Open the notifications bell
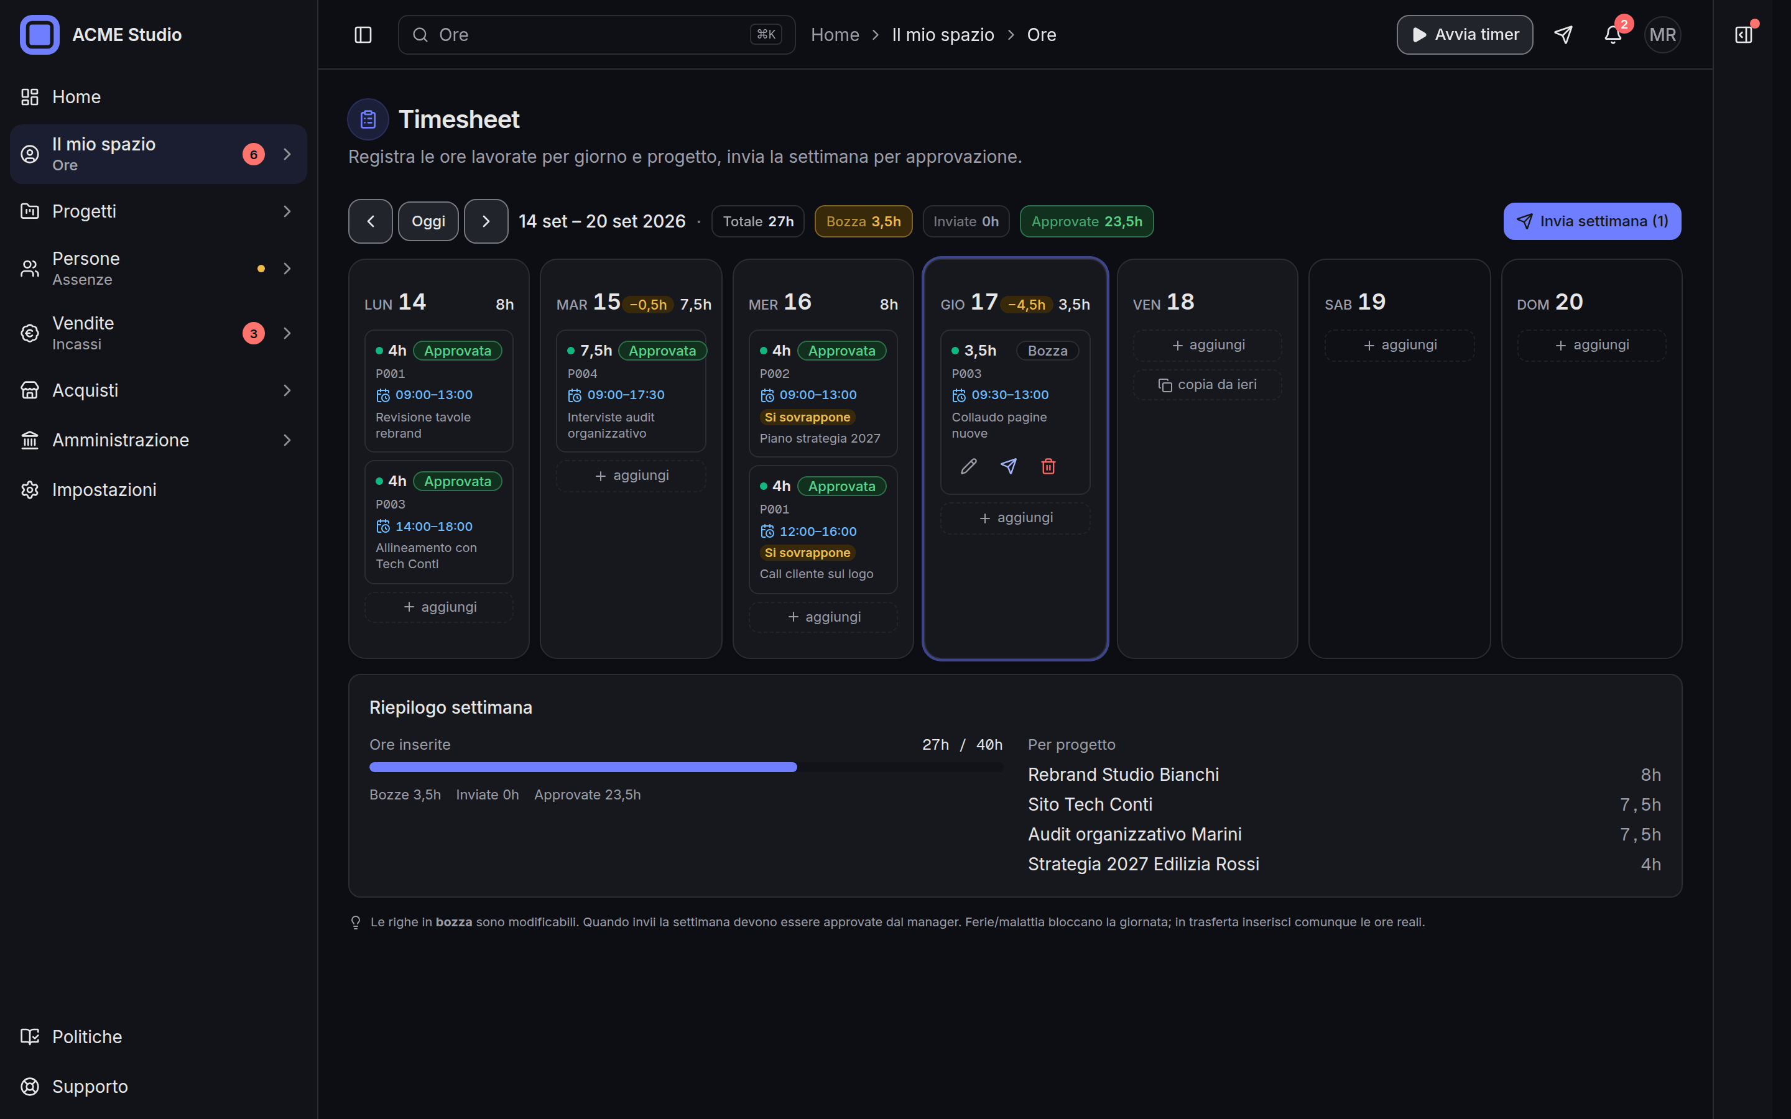Image resolution: width=1791 pixels, height=1119 pixels. 1613,35
